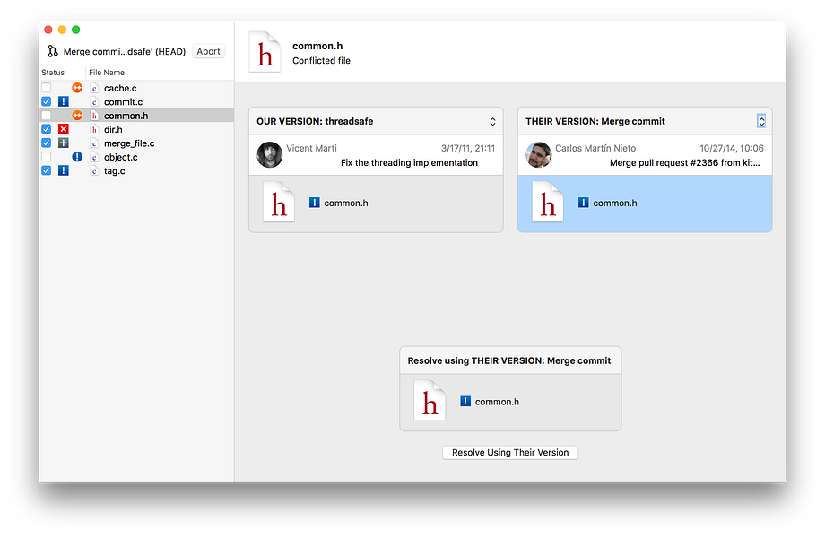Click 'Merge pull request #2366' commit message
Image resolution: width=825 pixels, height=538 pixels.
(684, 163)
